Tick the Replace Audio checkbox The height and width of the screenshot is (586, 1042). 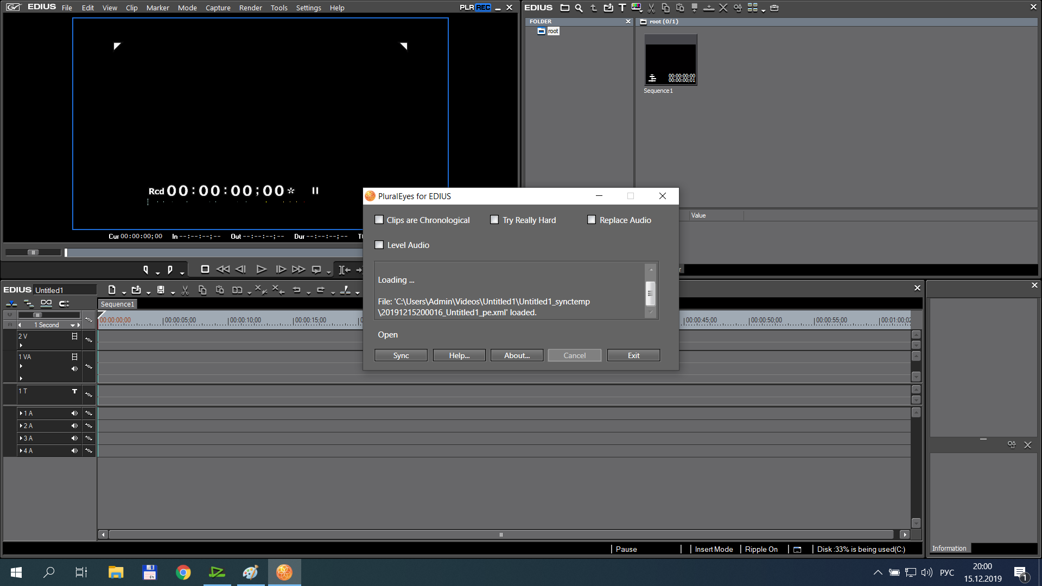click(x=592, y=220)
